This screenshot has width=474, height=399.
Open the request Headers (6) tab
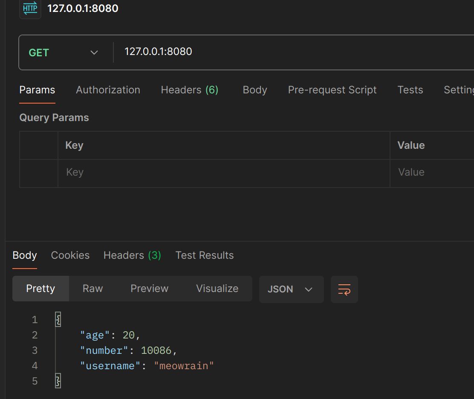[189, 90]
